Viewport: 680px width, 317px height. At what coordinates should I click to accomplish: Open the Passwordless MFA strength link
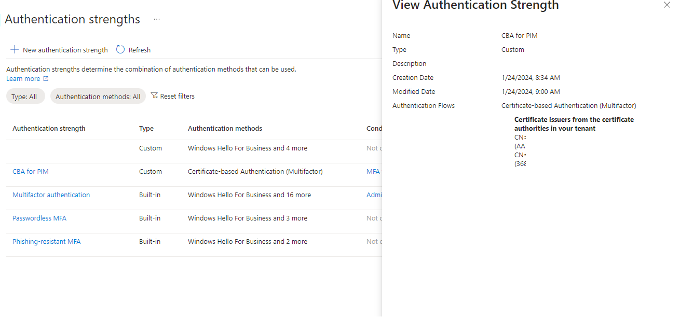[39, 218]
